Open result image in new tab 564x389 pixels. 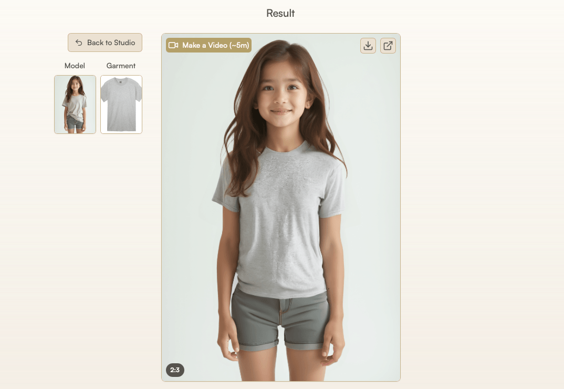click(388, 46)
